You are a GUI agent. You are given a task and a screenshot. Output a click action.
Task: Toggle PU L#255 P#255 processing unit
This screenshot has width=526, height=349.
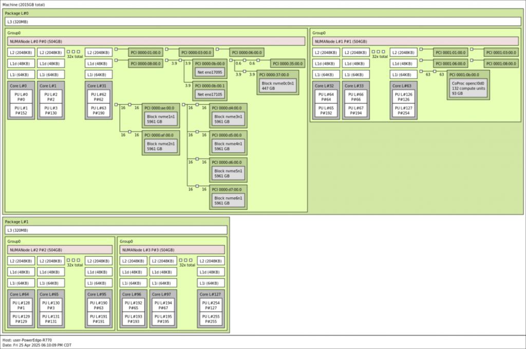point(210,320)
